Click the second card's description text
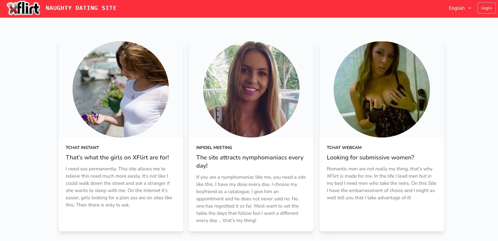This screenshot has height=241, width=498. [251, 199]
